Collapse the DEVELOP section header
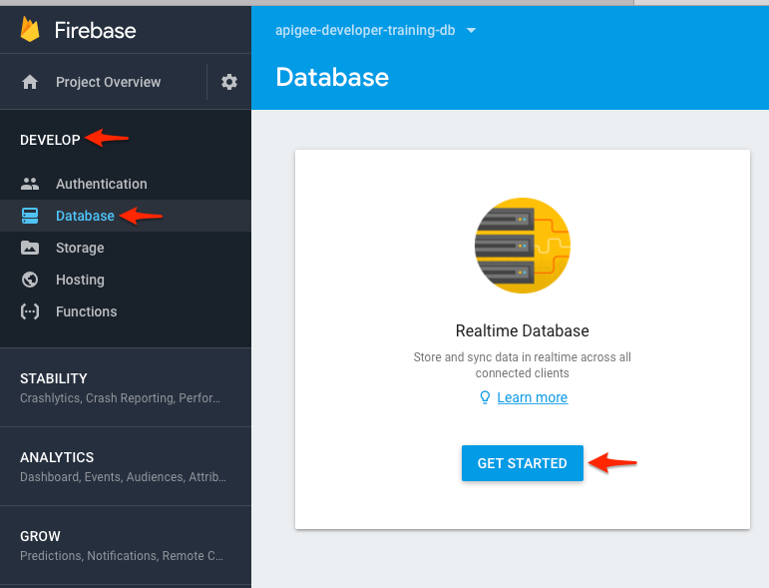The height and width of the screenshot is (588, 769). pos(50,140)
